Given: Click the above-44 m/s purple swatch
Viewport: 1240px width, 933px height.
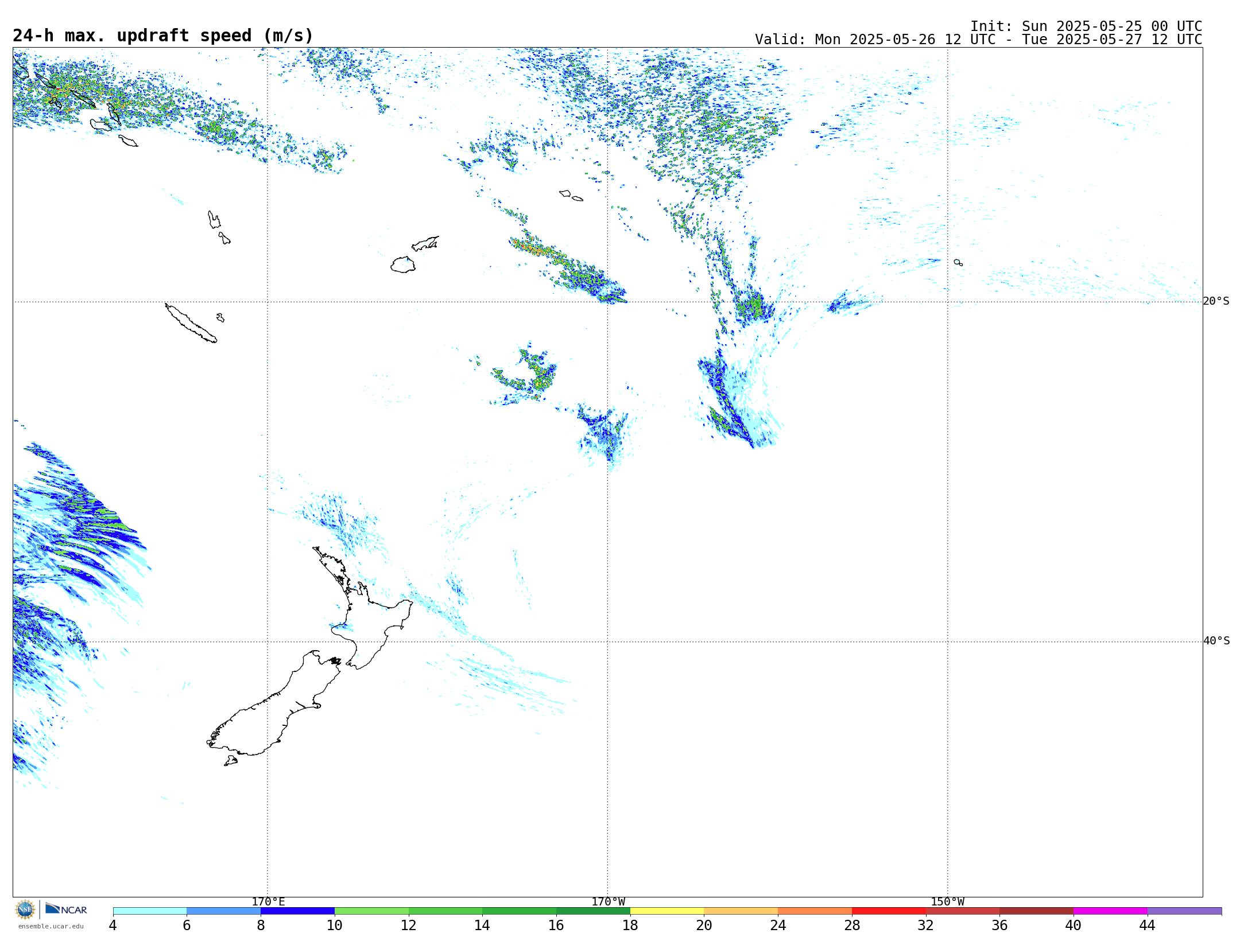Looking at the screenshot, I should pos(1185,911).
